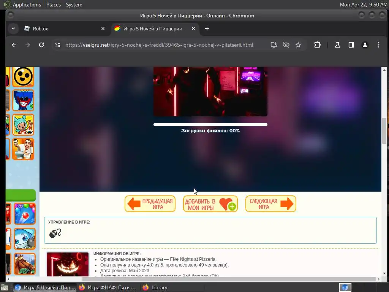Go back using the browser back arrow
The width and height of the screenshot is (389, 292).
(x=14, y=45)
